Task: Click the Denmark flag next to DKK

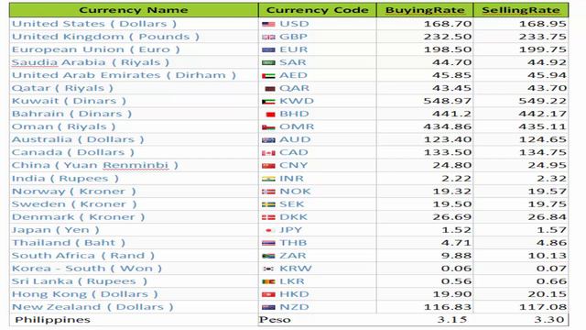Action: point(268,217)
